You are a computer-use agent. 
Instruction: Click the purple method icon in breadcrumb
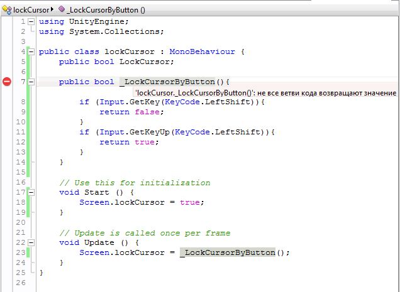[x=62, y=10]
